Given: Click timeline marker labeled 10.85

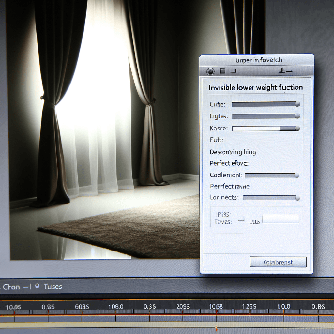Looking at the screenshot, I should [x=13, y=307].
